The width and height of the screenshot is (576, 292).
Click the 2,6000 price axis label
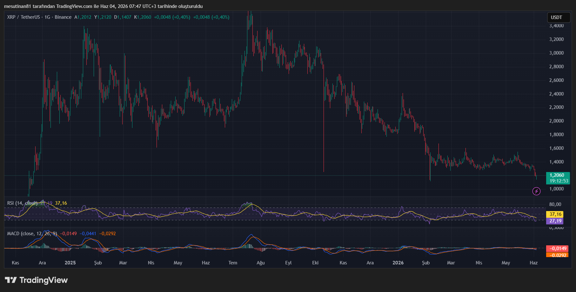tap(557, 80)
